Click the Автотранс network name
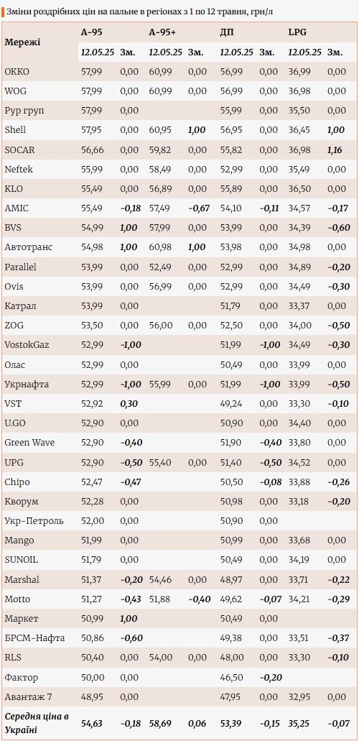 [28, 247]
